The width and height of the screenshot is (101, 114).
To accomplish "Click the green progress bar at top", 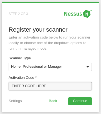I will (50, 2).
